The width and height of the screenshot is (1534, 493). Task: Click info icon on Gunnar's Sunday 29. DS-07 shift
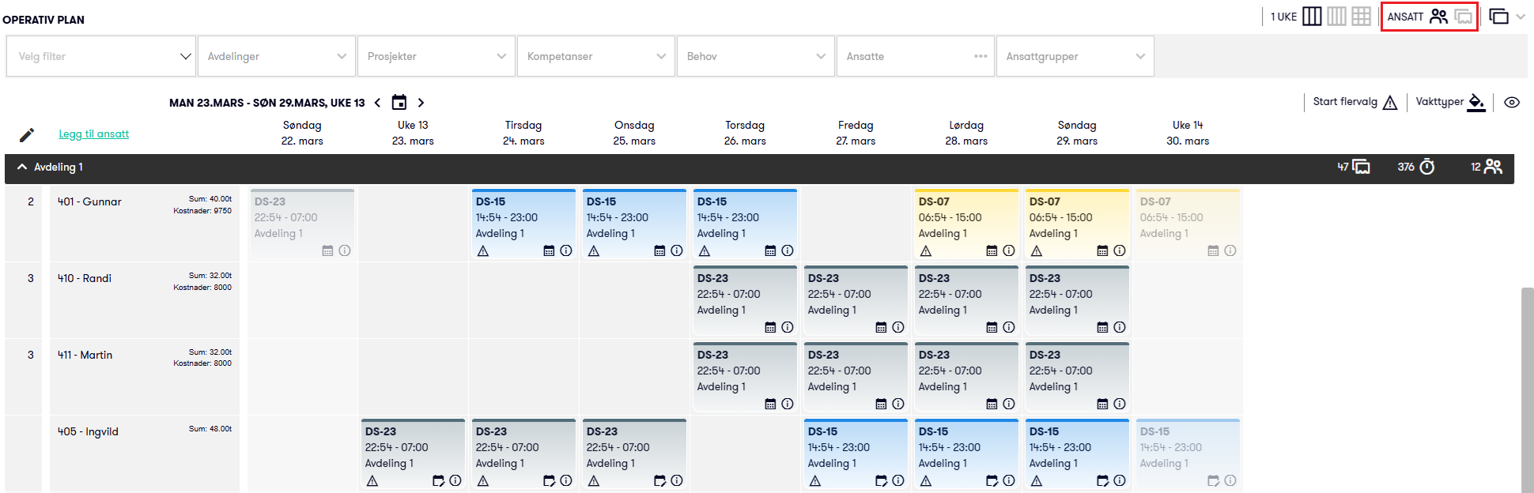(x=1120, y=250)
